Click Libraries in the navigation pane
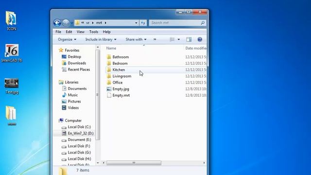Viewport: 311px width, 175px height. tap(71, 82)
